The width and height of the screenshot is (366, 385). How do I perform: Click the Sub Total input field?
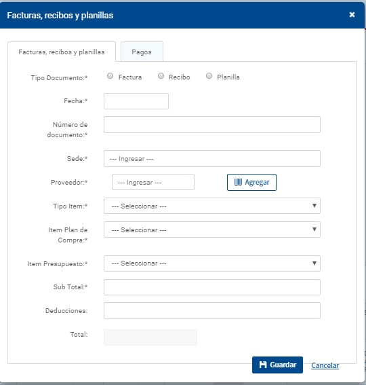click(x=212, y=287)
